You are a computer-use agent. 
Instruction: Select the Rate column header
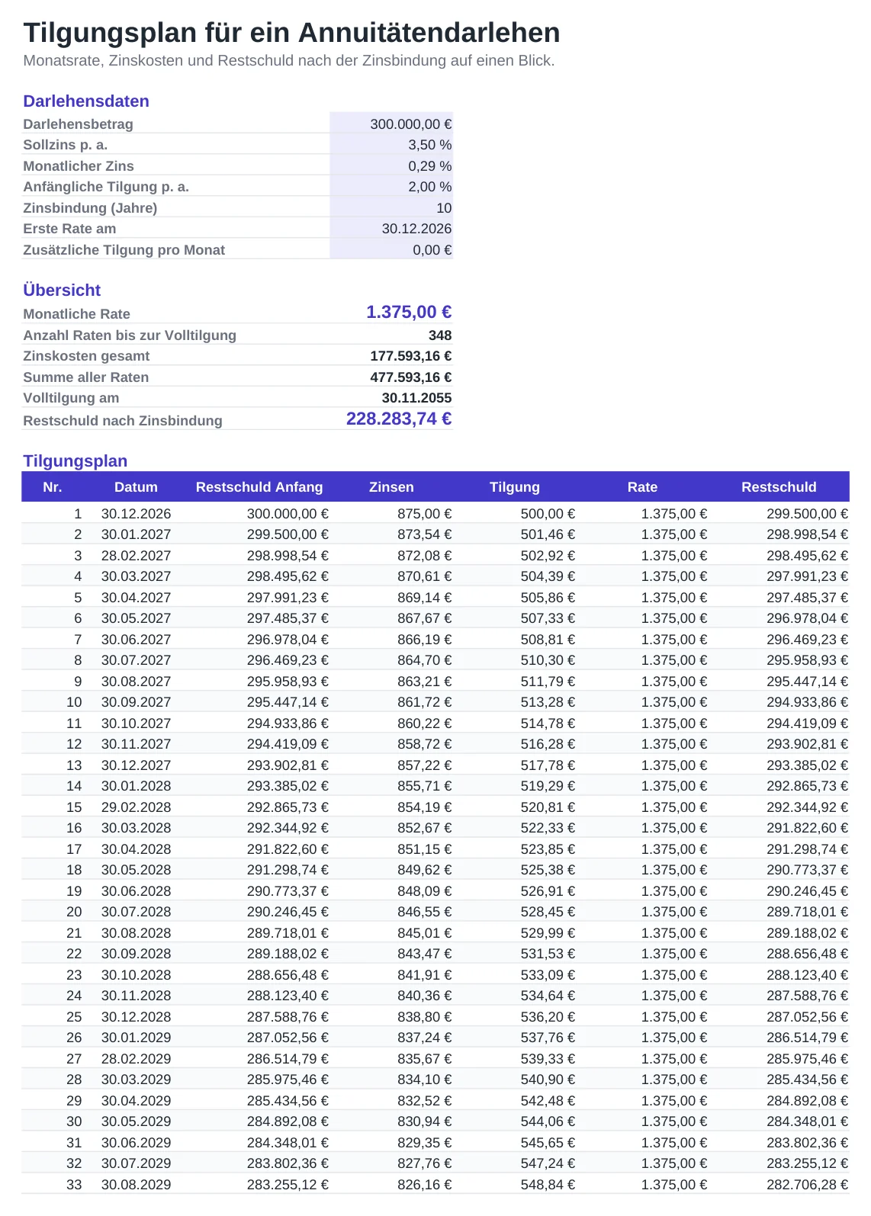point(642,487)
